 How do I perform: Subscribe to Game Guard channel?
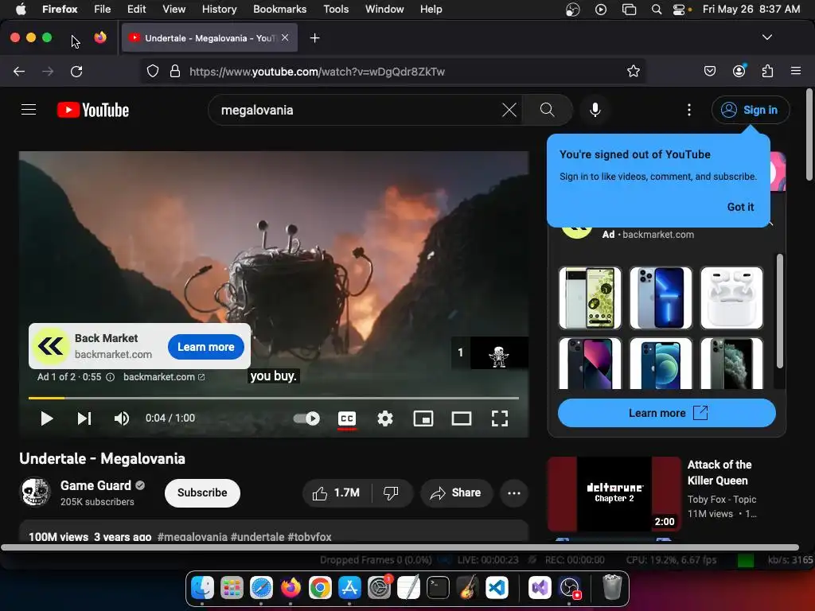[x=202, y=492]
